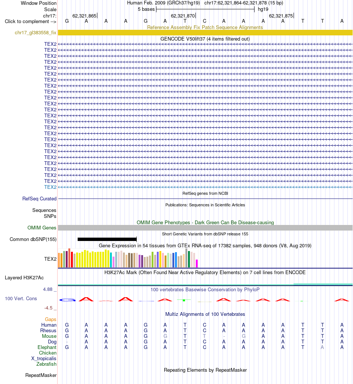The height and width of the screenshot is (384, 353).
Task: Open 'Multiz Alignments of 100 Vertebrates' title
Action: (x=205, y=314)
